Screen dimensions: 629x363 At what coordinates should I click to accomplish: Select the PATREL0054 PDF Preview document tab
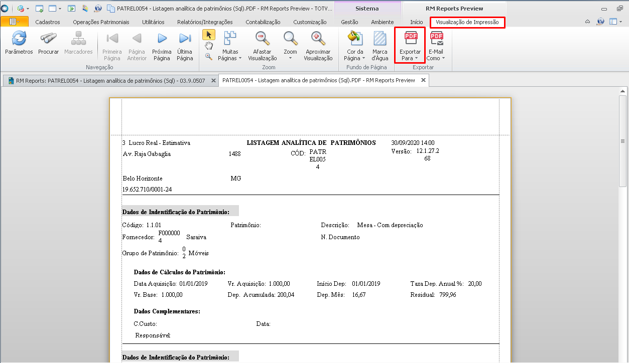(x=319, y=80)
